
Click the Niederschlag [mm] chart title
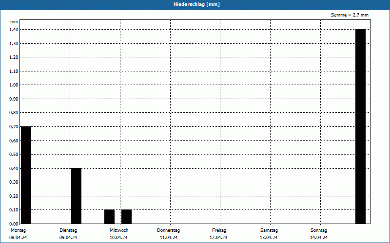tap(196, 4)
